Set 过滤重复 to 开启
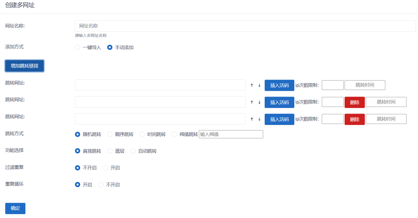The image size is (418, 218). [105, 168]
